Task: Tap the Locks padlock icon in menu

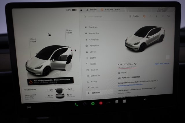Action: click(x=87, y=52)
